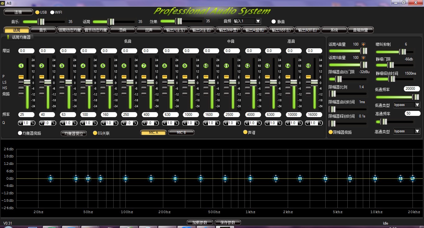Click the plus icon beside 话筒A音量
This screenshot has height=228, width=424.
click(x=363, y=44)
